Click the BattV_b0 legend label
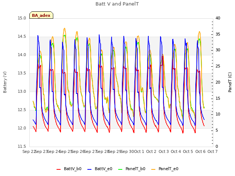The height and width of the screenshot is (176, 235). coord(73,169)
